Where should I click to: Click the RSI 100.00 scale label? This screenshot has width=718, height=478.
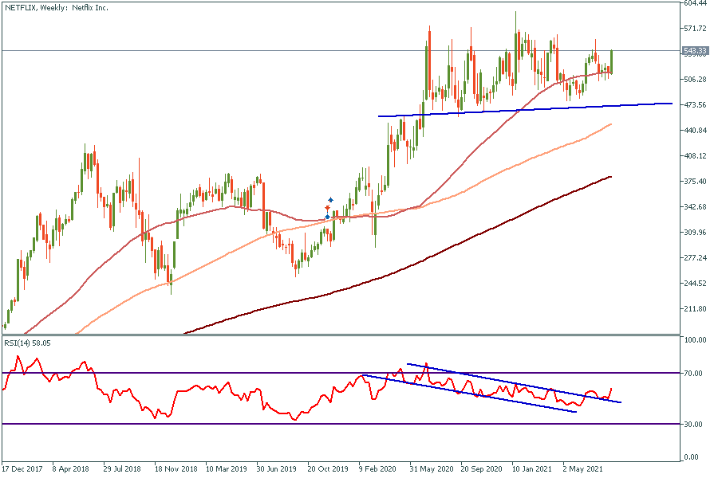click(695, 340)
